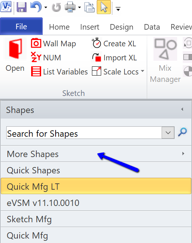Click the Undo arrow icon
The height and width of the screenshot is (243, 192).
(36, 7)
